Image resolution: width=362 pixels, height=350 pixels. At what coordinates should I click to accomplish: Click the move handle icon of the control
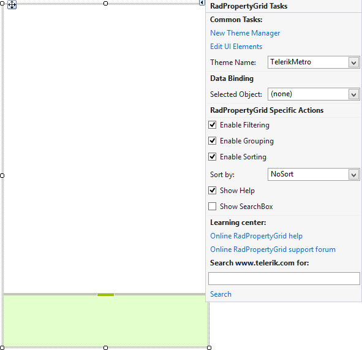[12, 5]
